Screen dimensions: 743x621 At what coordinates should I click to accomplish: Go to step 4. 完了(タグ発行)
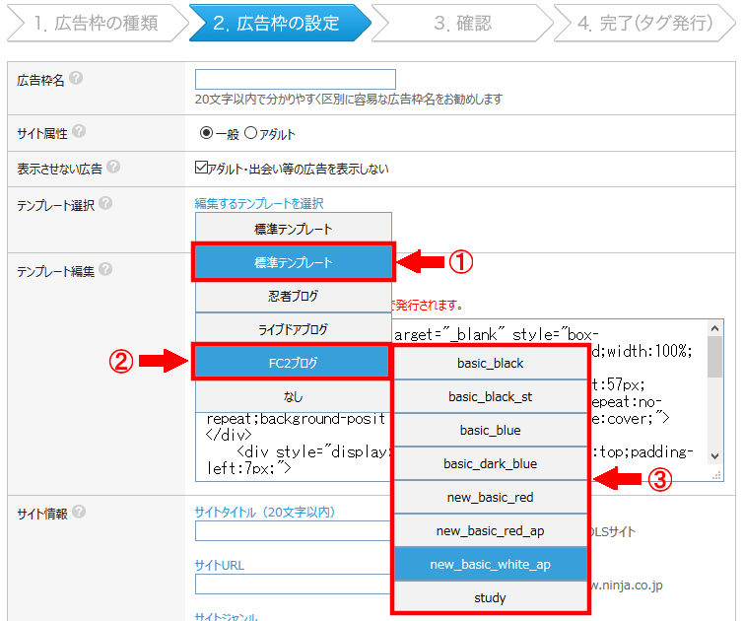(644, 23)
